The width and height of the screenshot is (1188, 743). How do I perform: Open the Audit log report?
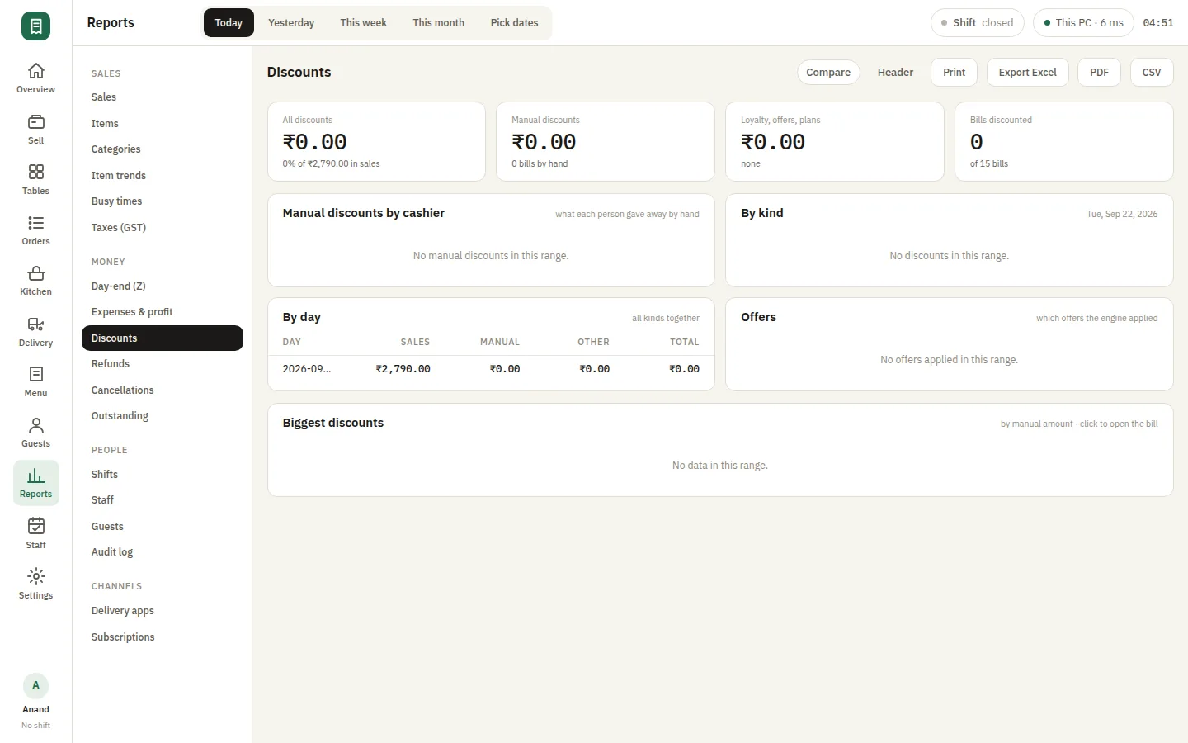point(163,552)
